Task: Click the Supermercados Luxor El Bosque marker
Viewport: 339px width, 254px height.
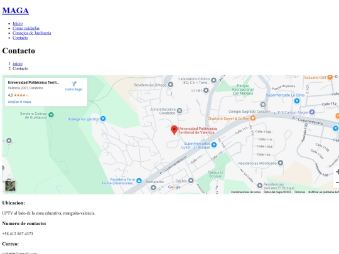Action: click(x=214, y=145)
